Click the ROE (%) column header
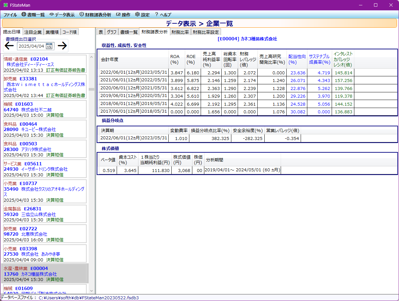Viewport: 399px width, 301px height. click(x=193, y=59)
